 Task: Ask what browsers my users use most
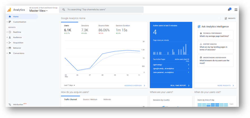[215, 61]
